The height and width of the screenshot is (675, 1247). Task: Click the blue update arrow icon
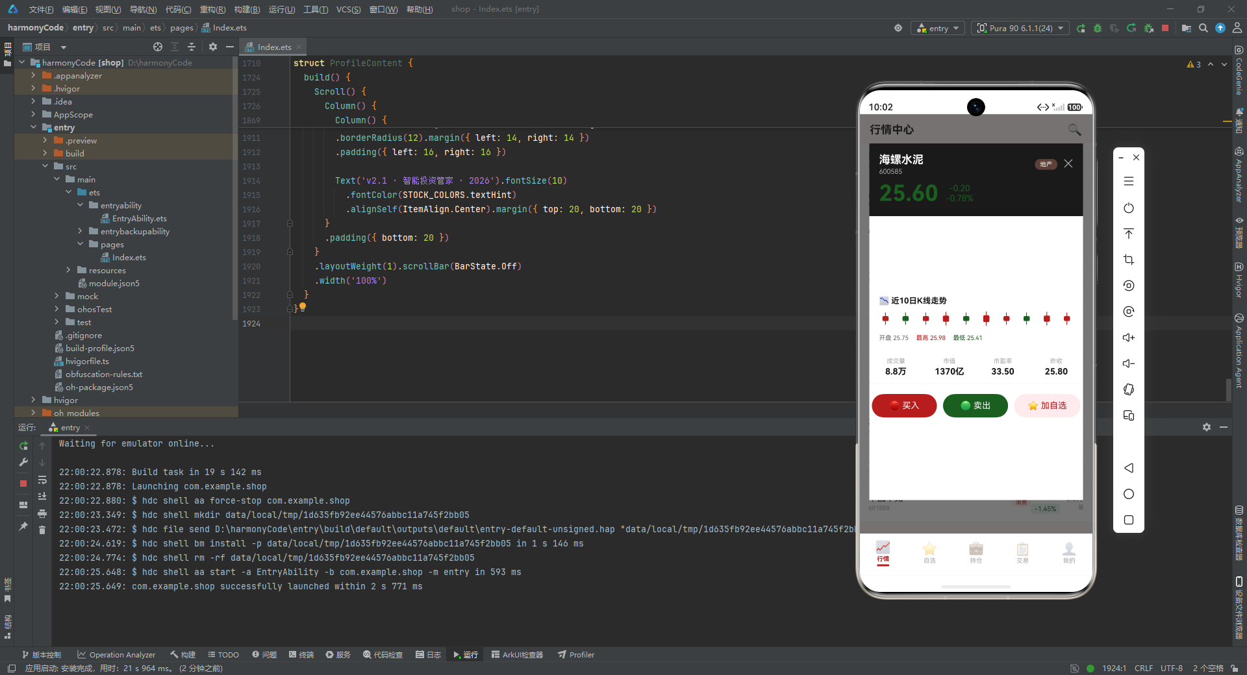[1220, 28]
